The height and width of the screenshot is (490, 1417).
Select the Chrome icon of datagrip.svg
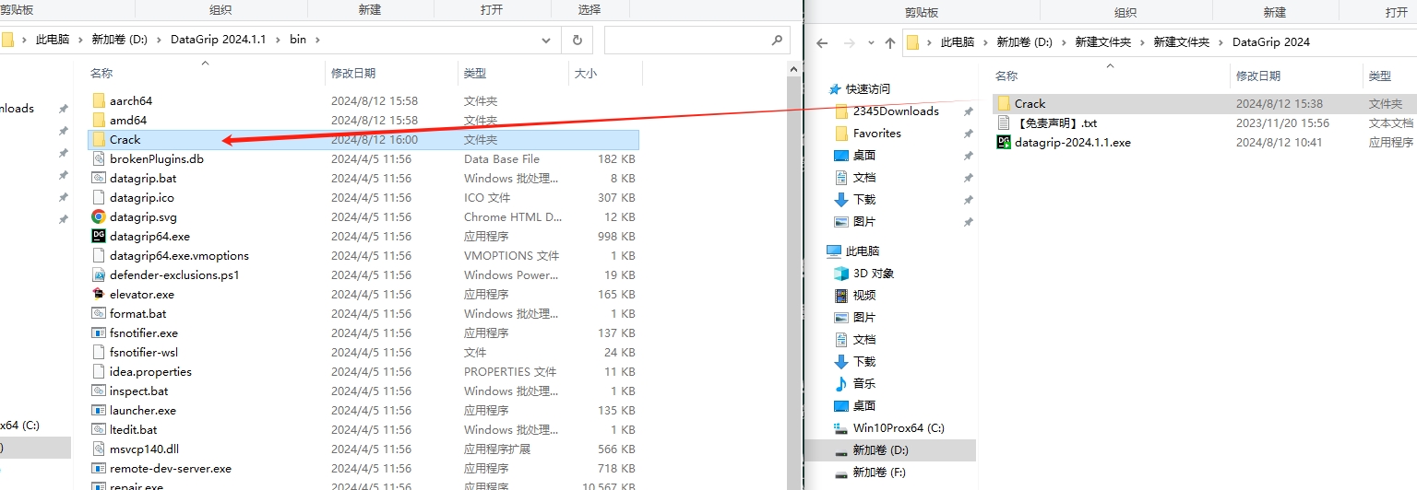(x=99, y=216)
